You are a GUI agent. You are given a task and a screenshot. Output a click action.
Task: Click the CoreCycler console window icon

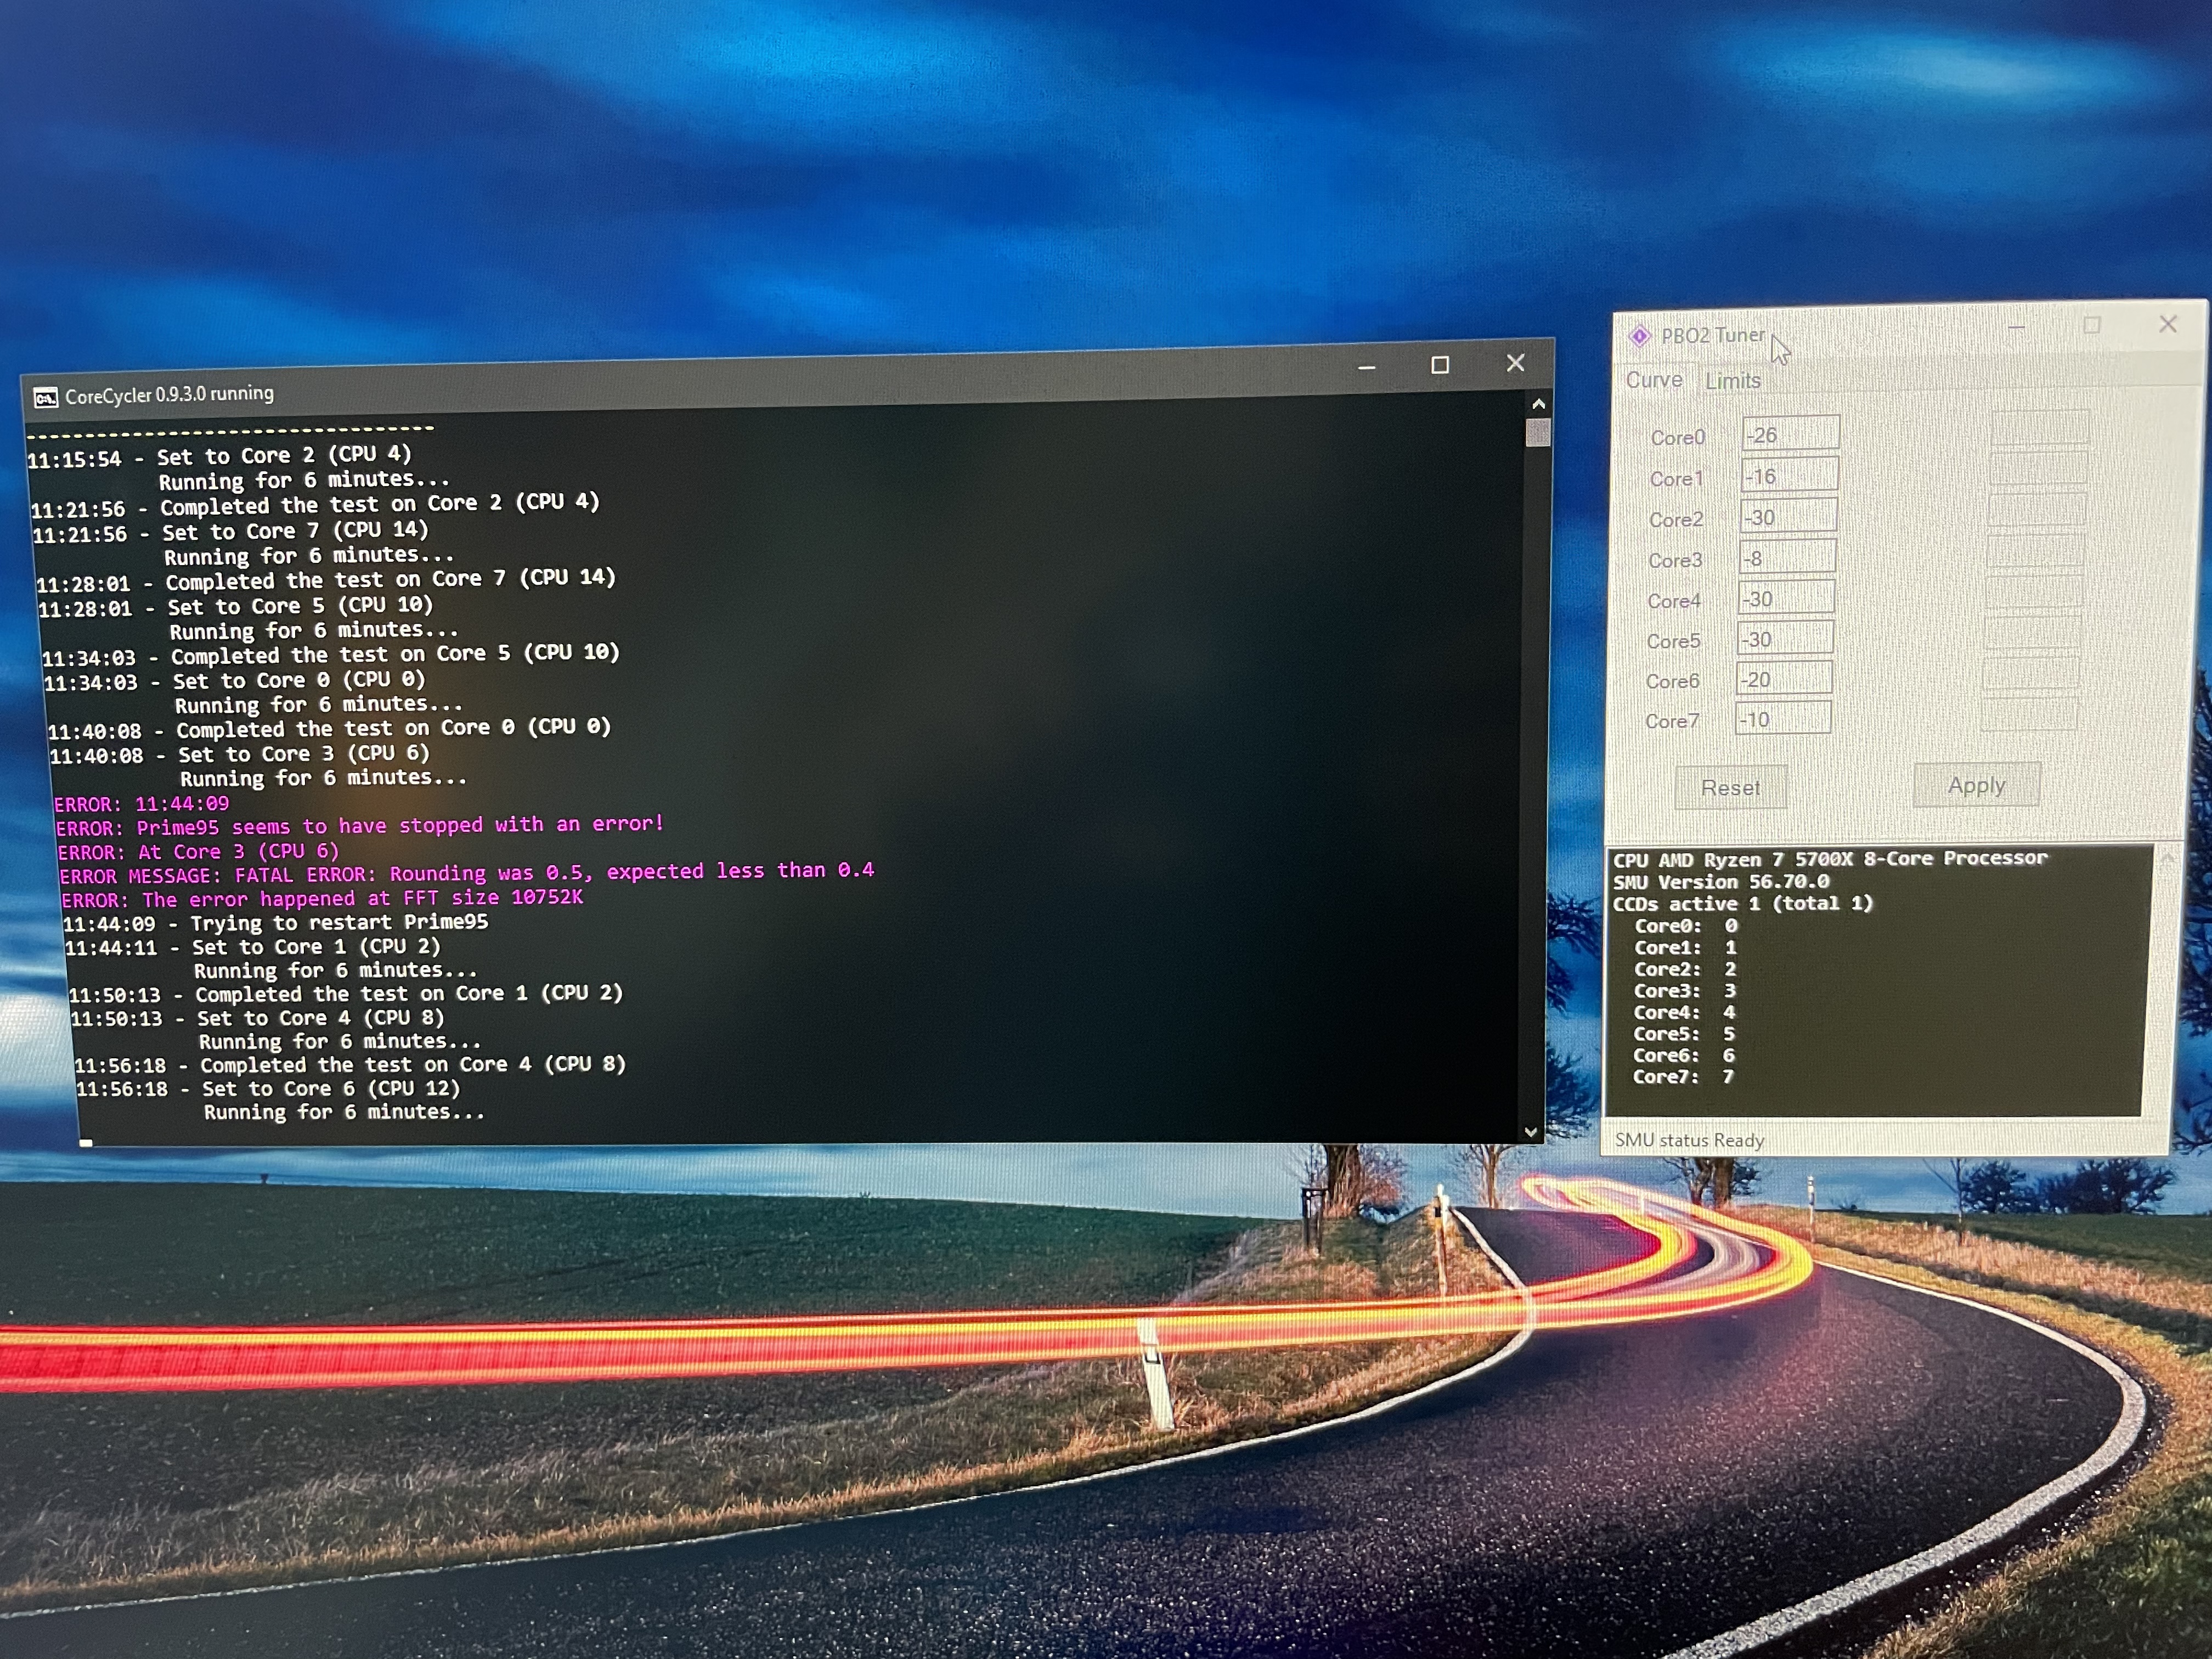(46, 398)
